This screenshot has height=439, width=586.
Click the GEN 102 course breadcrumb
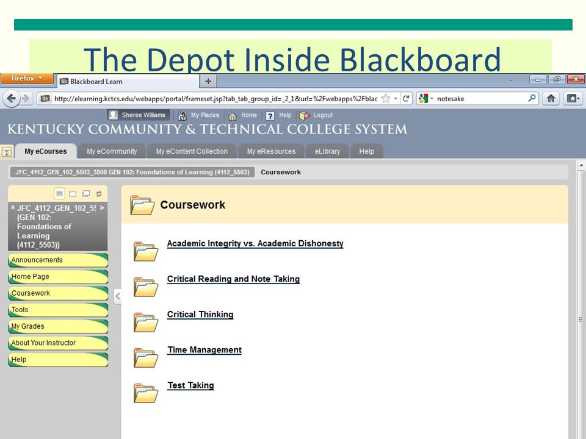(132, 172)
